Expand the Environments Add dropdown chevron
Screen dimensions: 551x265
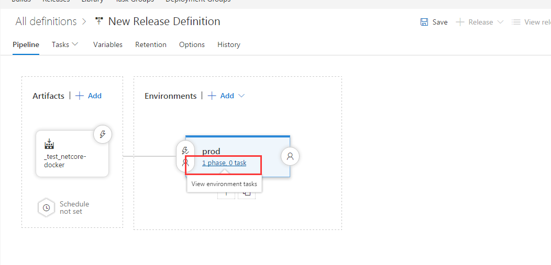(x=241, y=96)
